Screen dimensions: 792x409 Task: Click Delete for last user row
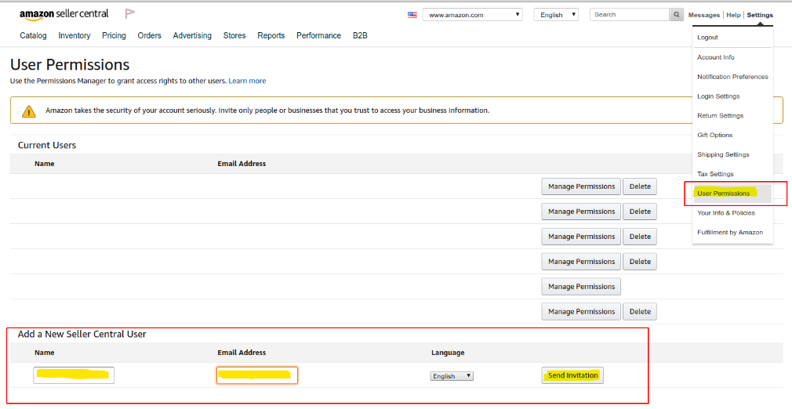(x=640, y=312)
